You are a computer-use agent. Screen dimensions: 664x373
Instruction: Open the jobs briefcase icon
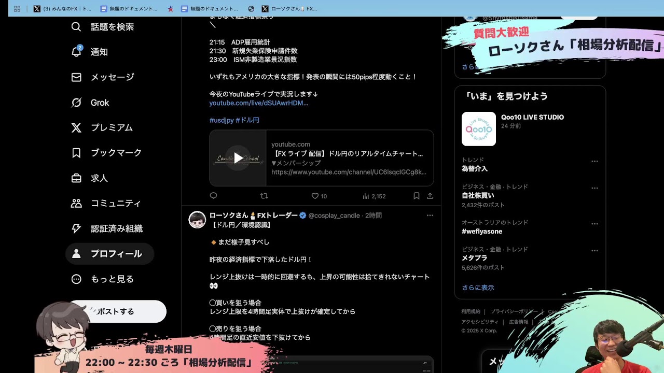point(76,178)
